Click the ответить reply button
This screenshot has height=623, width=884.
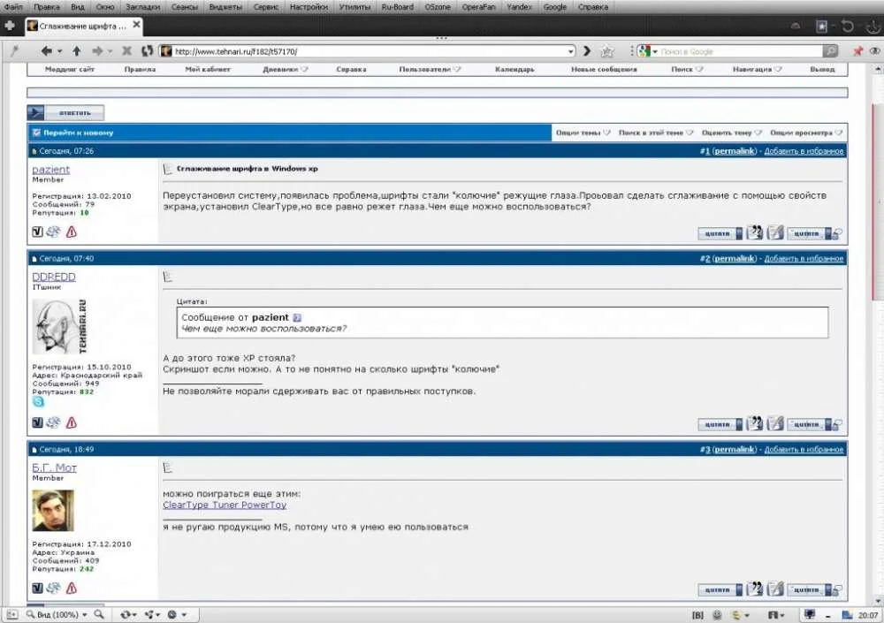[x=66, y=113]
